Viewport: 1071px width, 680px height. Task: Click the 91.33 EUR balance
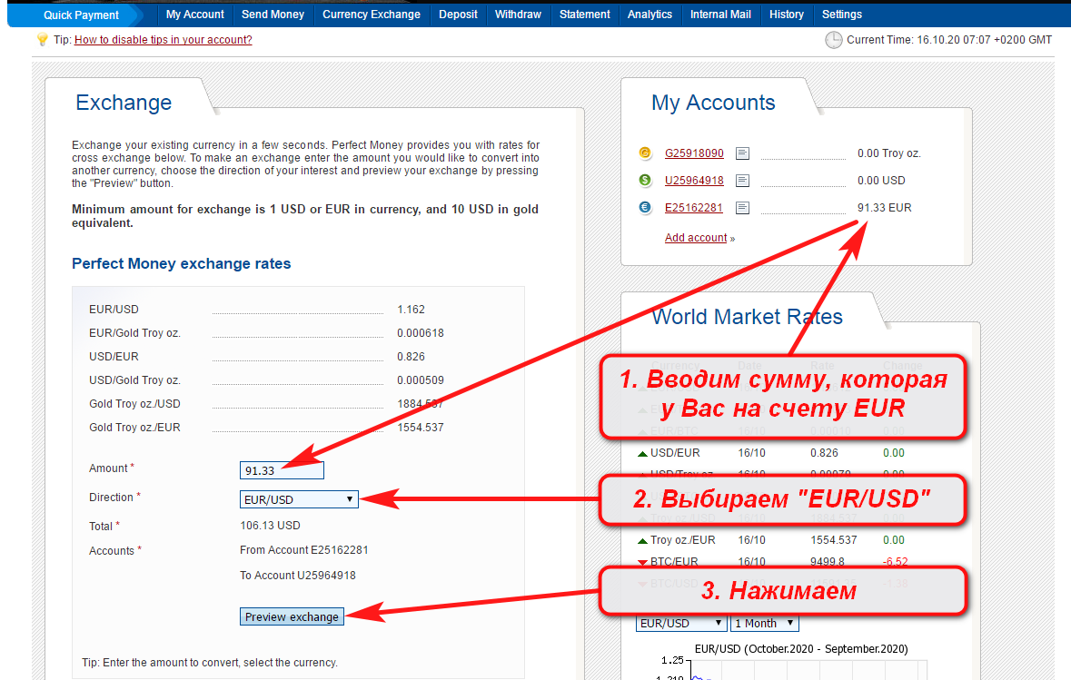[x=885, y=208]
